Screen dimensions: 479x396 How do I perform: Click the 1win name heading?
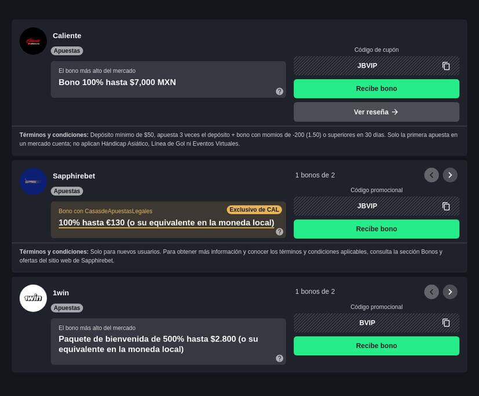[x=61, y=293]
